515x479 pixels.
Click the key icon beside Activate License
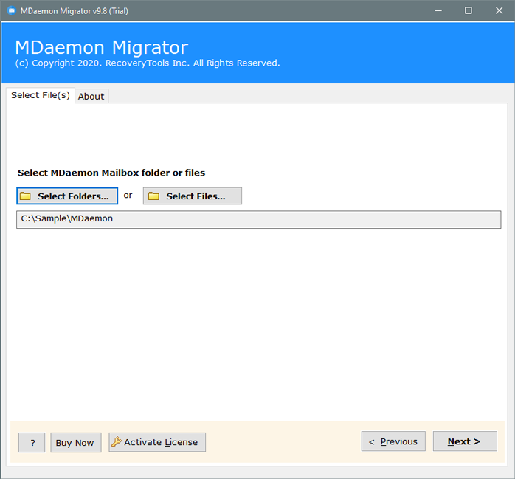click(116, 442)
